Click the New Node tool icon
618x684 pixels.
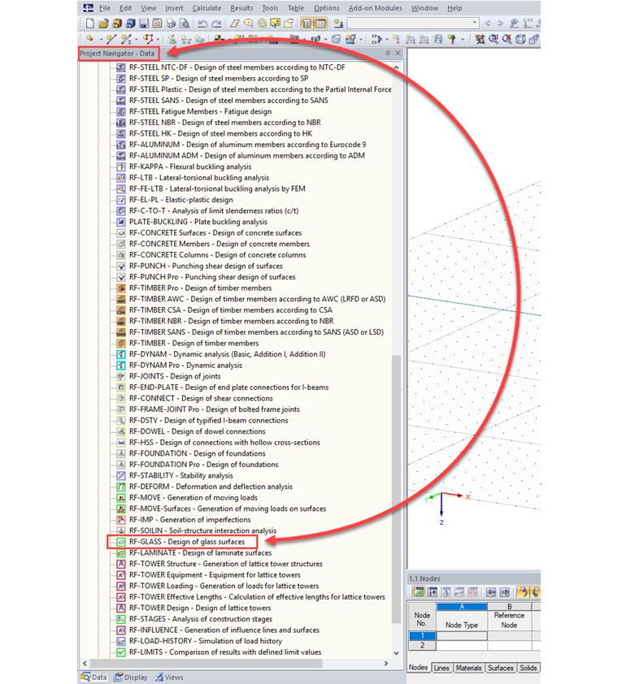click(89, 39)
